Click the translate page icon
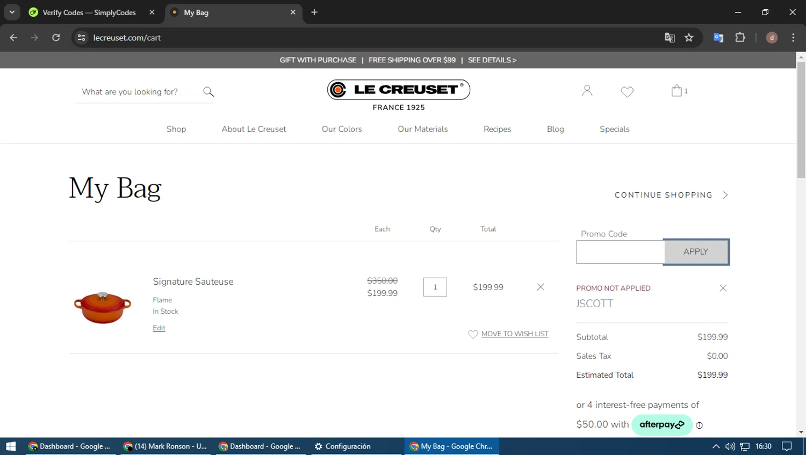 (670, 38)
